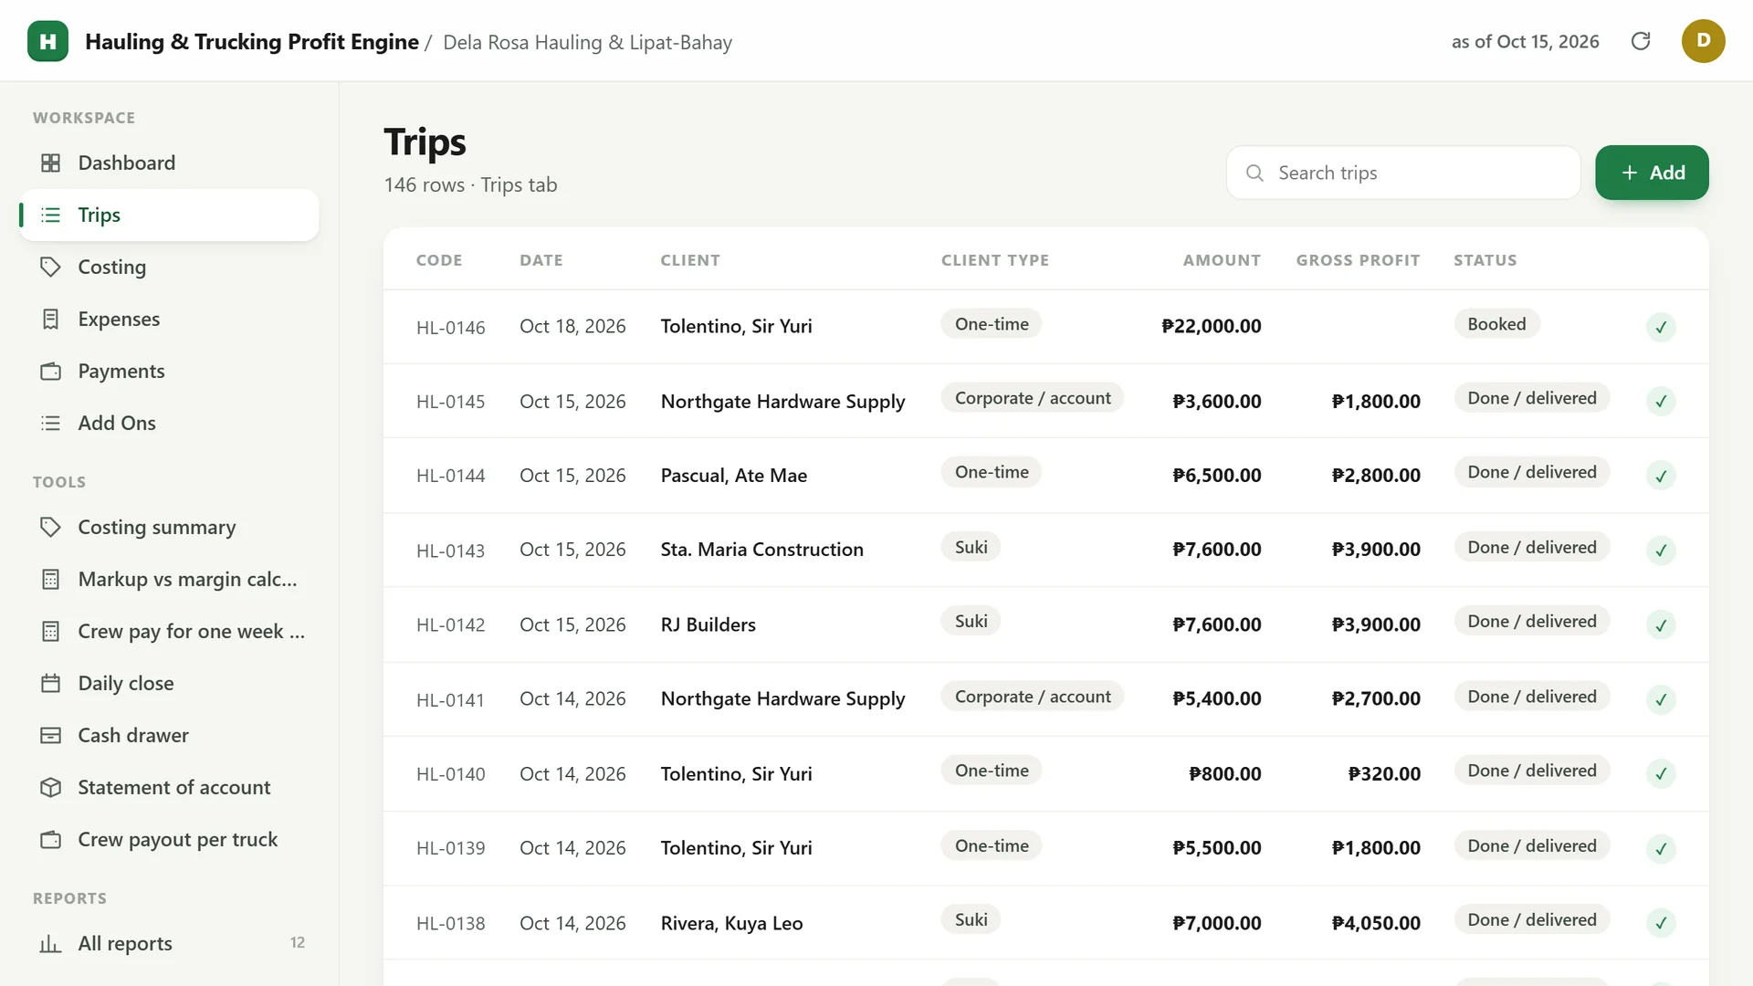Click client Rivera, Kuya Leo
Screen dimensions: 1753x986
(731, 923)
